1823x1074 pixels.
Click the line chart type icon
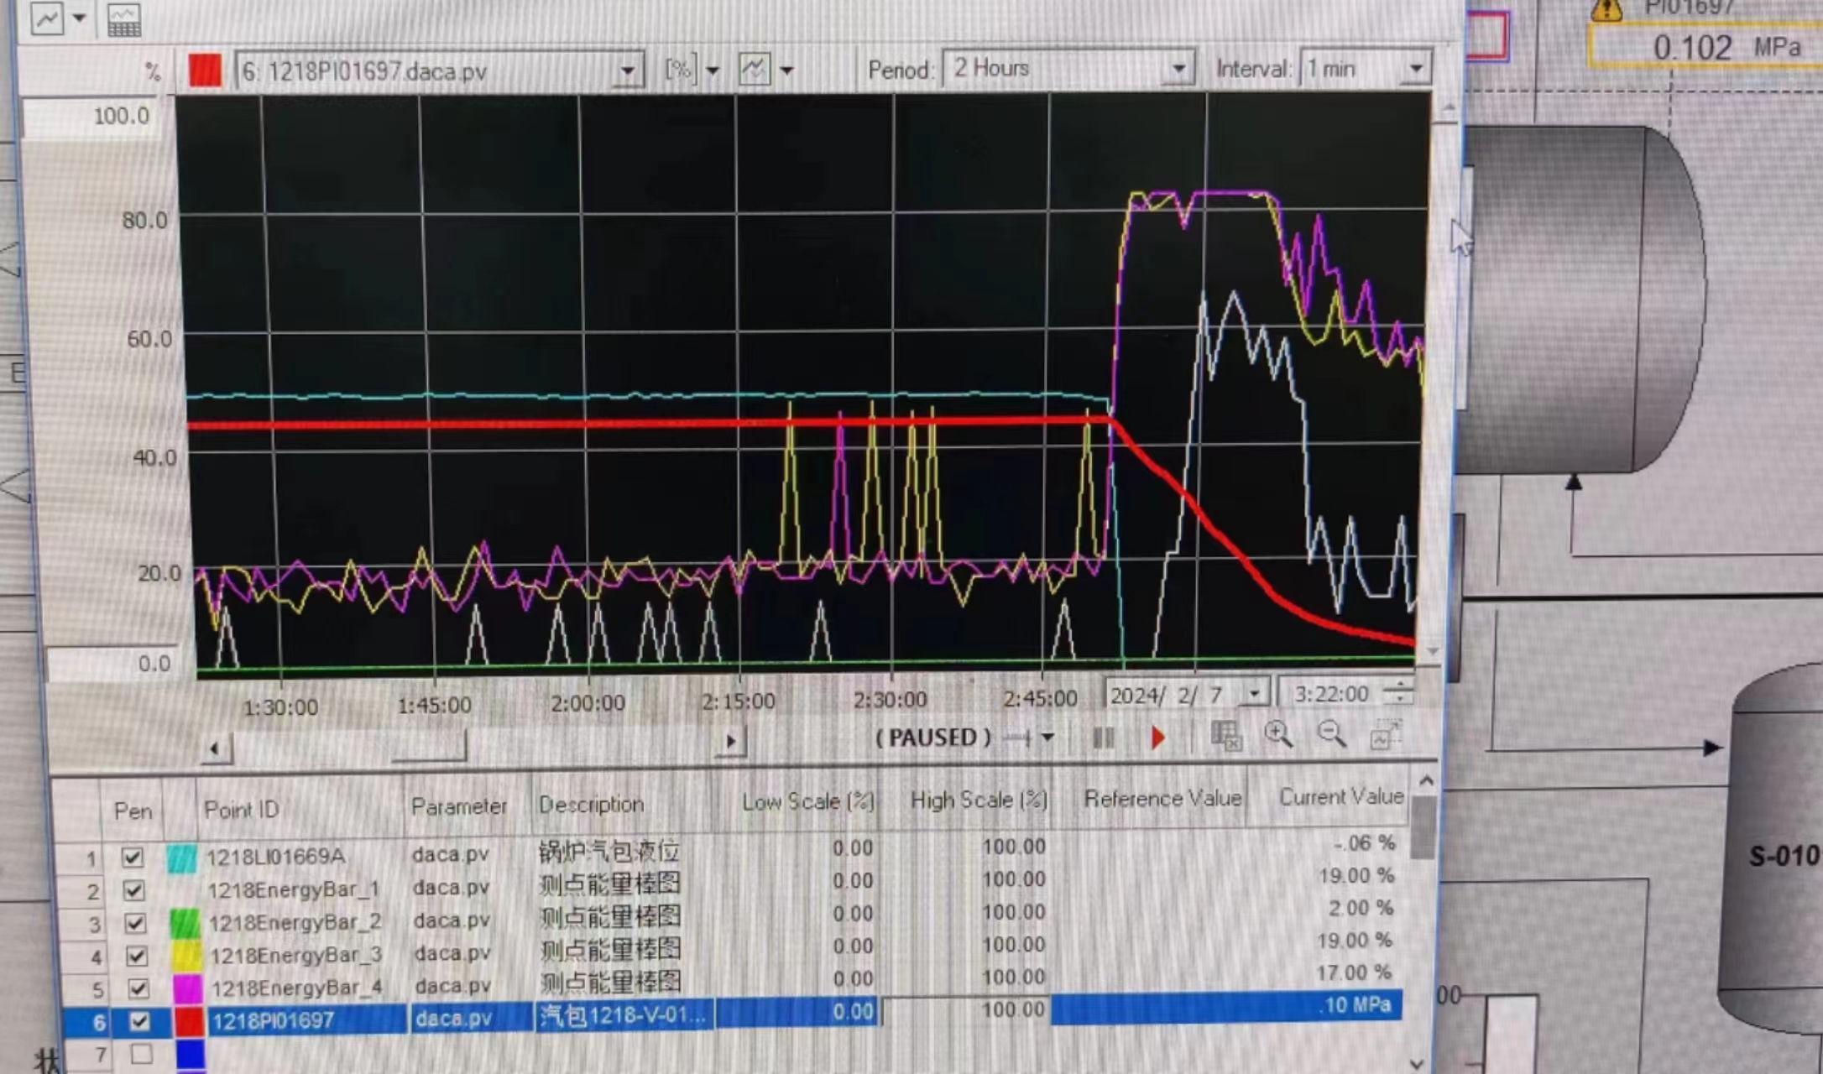tap(47, 18)
